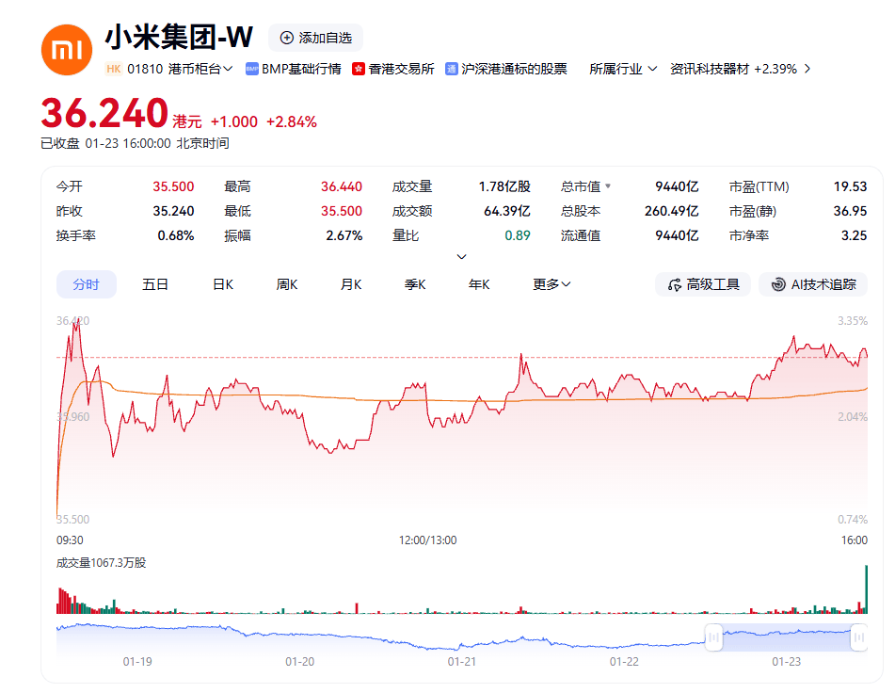This screenshot has height=693, width=895.
Task: Switch to the 日K tab
Action: 222,283
